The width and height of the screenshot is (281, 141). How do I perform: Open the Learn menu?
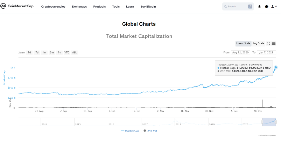[130, 7]
